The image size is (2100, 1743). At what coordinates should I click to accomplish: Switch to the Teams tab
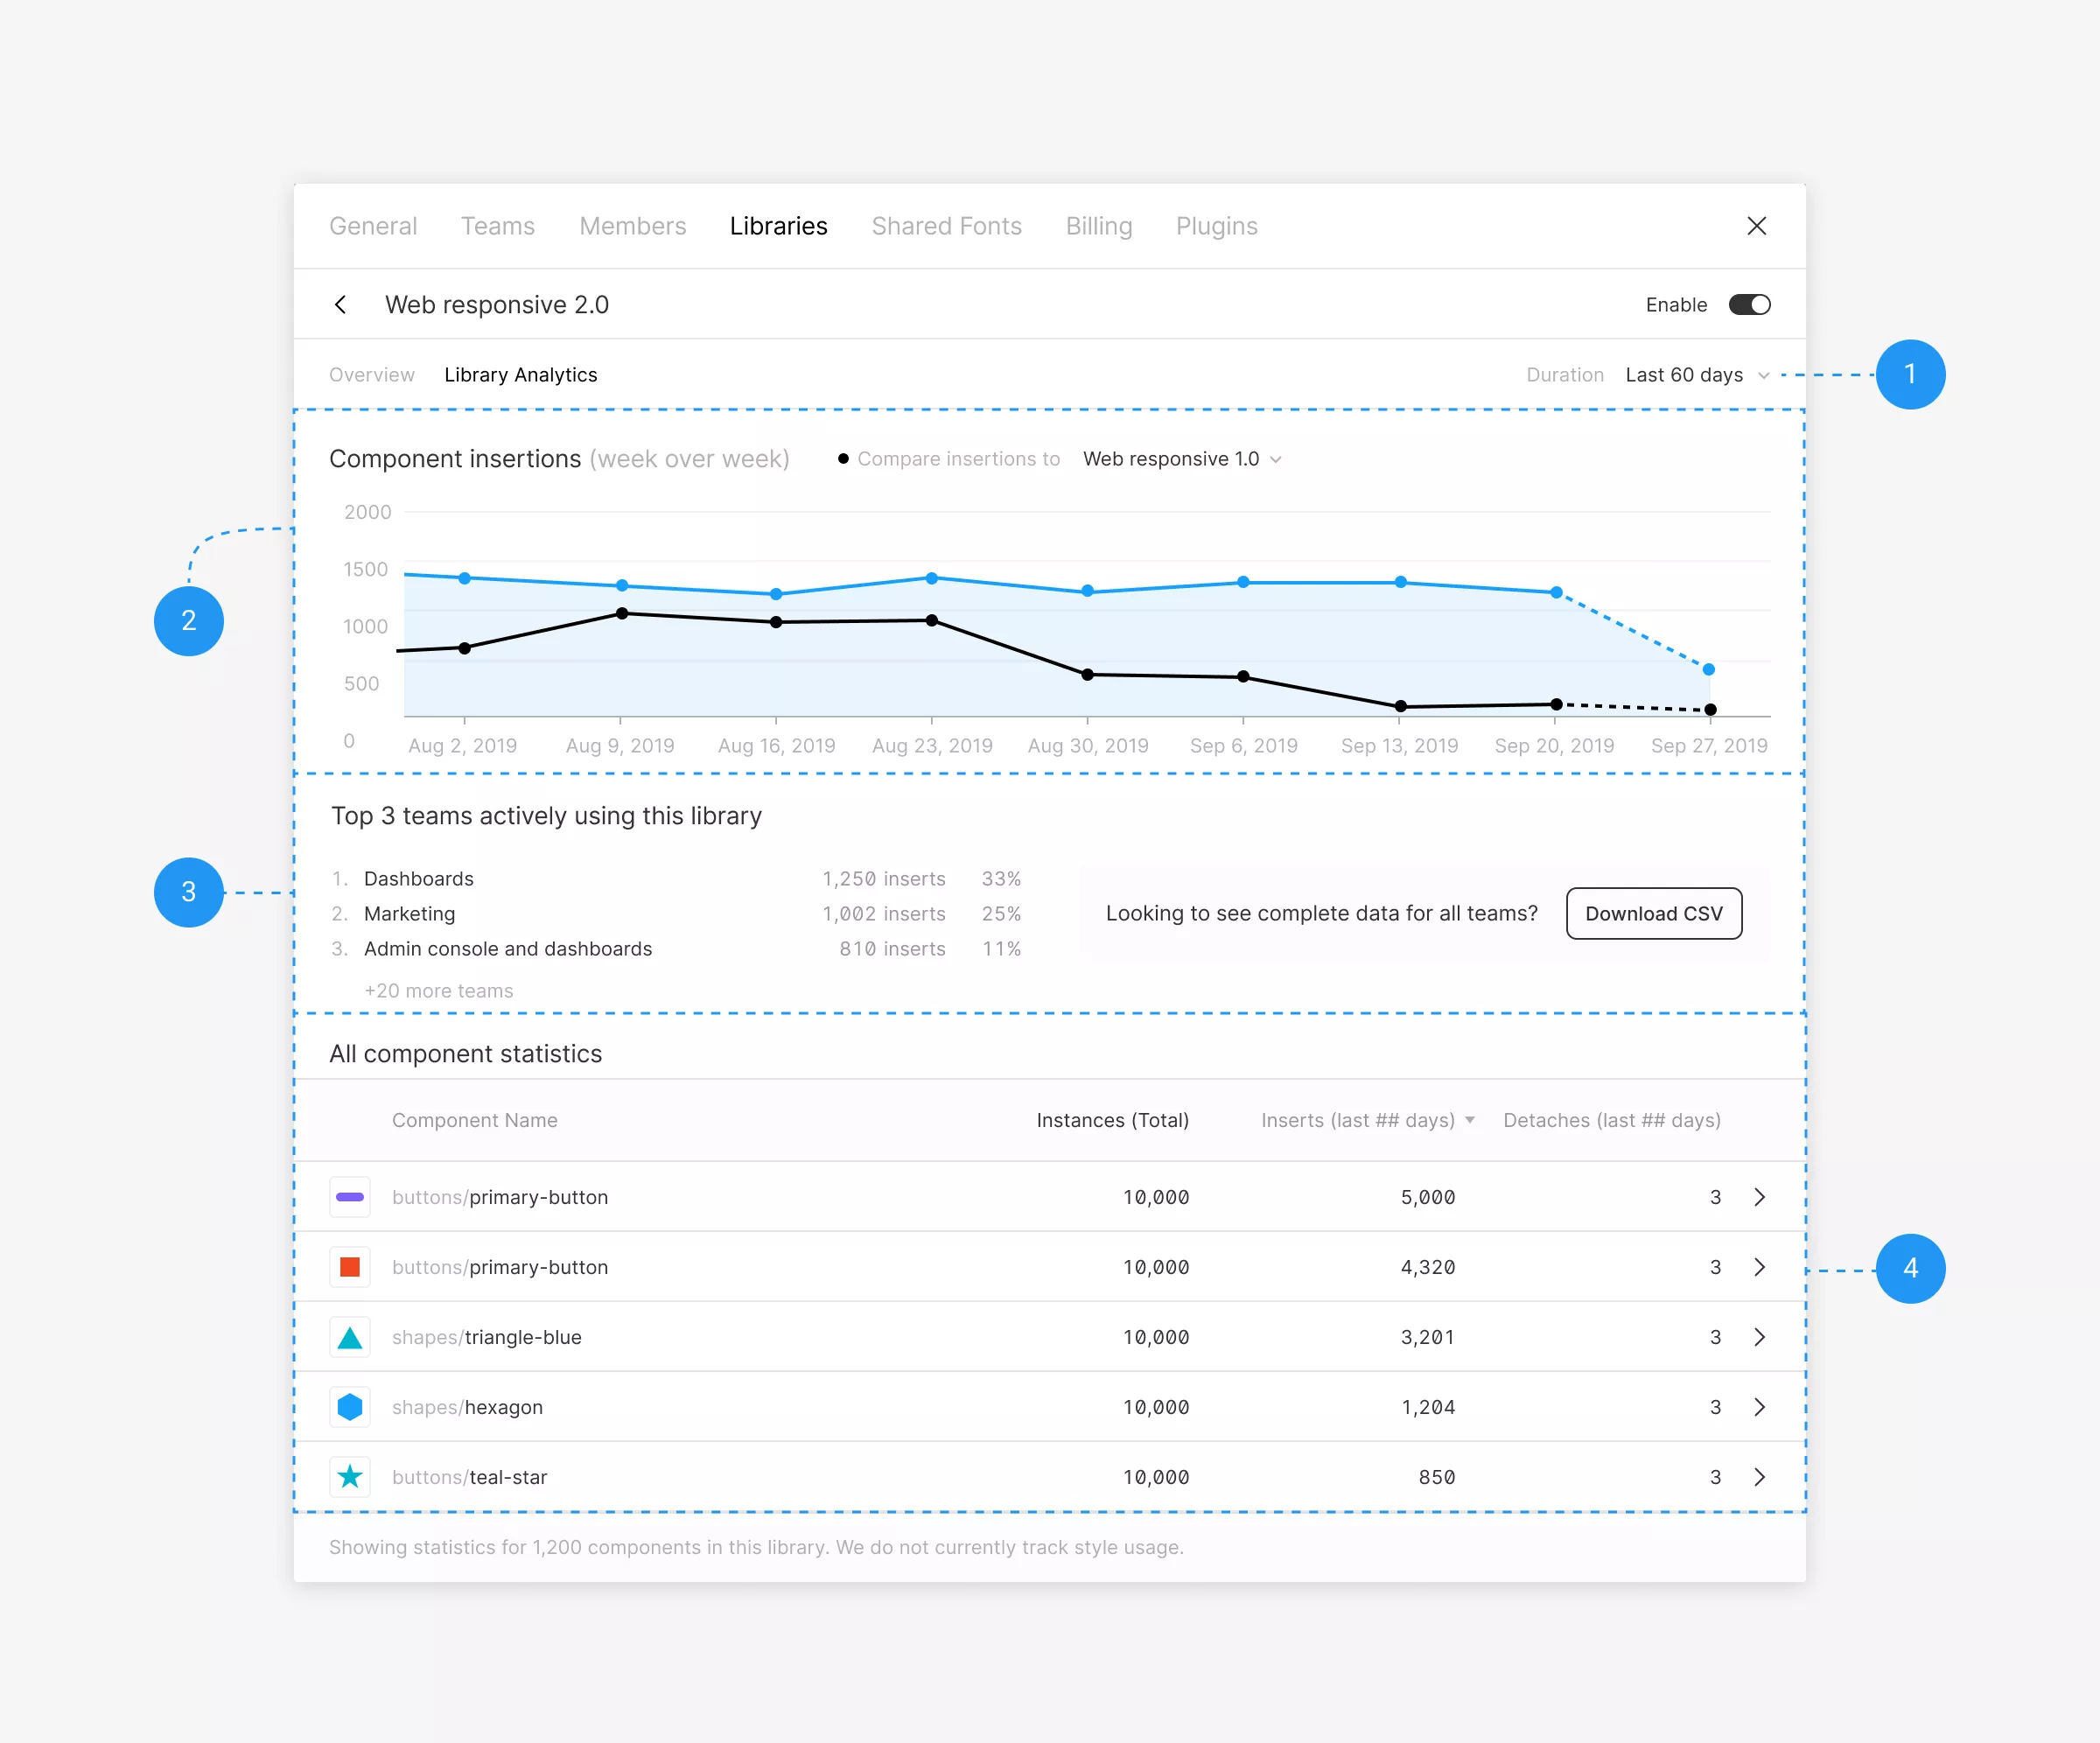tap(497, 226)
